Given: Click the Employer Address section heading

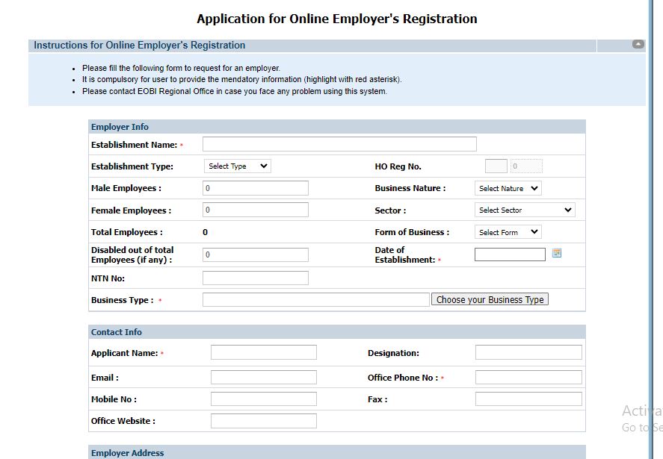Looking at the screenshot, I should tap(127, 453).
